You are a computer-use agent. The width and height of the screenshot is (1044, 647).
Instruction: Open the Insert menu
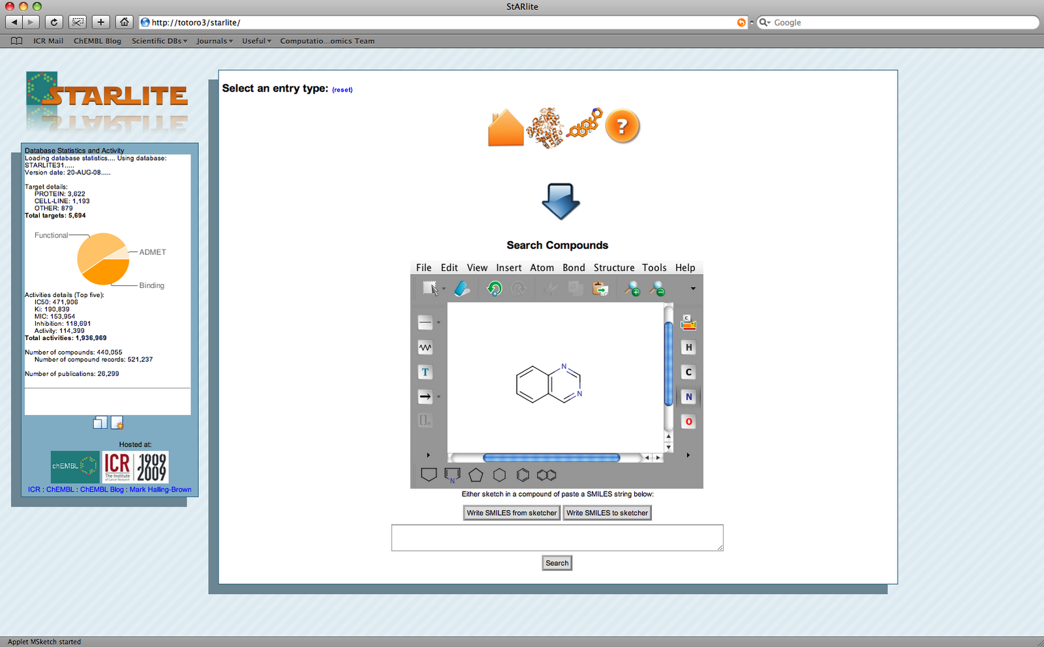[509, 268]
